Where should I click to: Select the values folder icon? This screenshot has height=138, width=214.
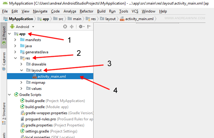point(28,88)
